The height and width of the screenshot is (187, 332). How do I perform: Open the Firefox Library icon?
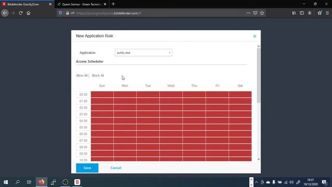tap(294, 13)
